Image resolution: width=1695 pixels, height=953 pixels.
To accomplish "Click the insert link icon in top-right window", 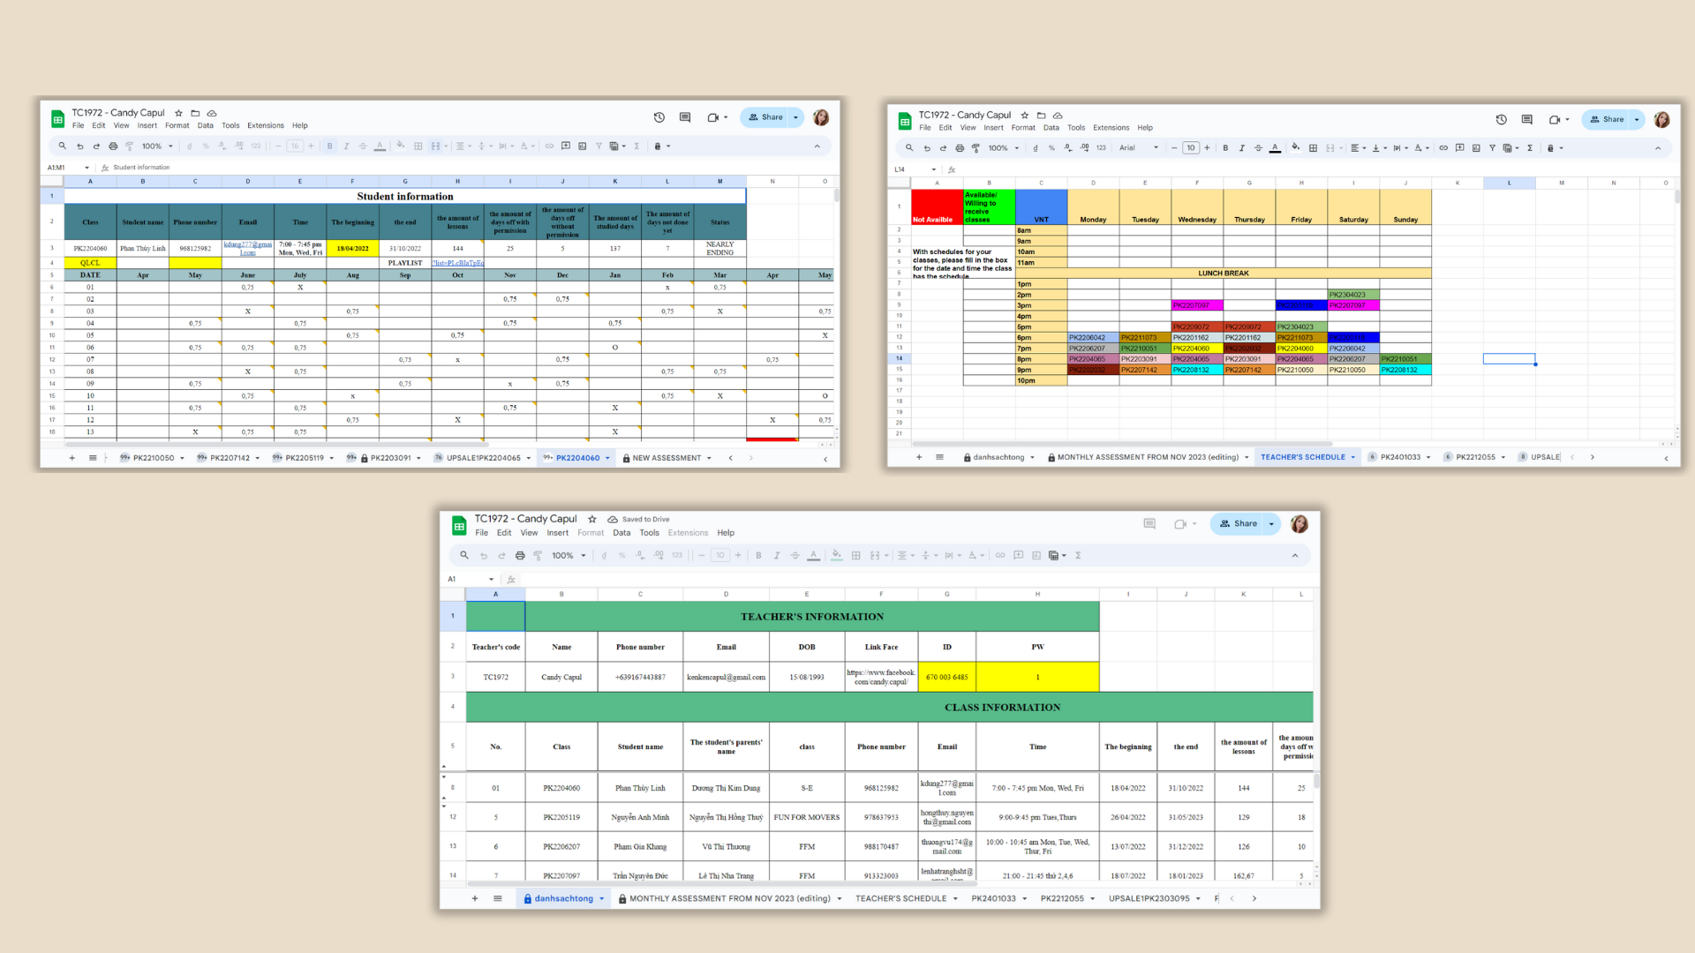I will point(1443,148).
